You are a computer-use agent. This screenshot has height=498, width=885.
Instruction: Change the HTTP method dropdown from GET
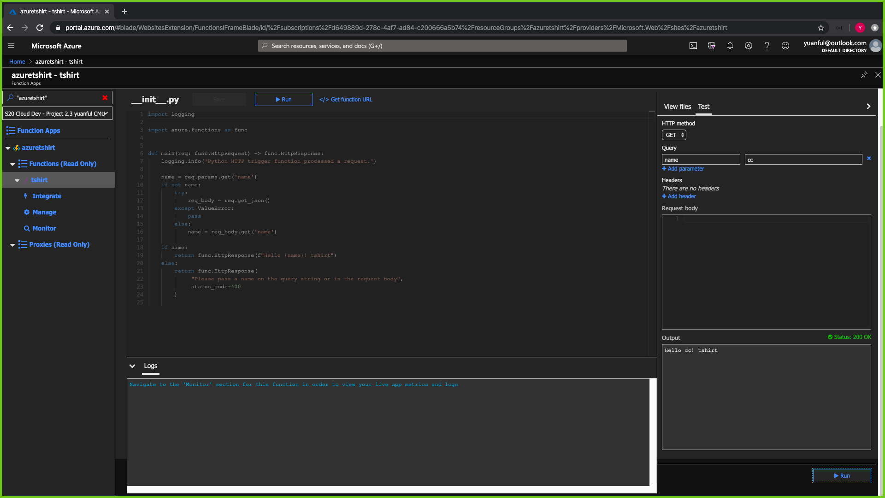pos(674,135)
